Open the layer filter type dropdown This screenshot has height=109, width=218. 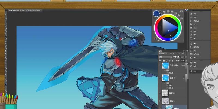click(163, 53)
